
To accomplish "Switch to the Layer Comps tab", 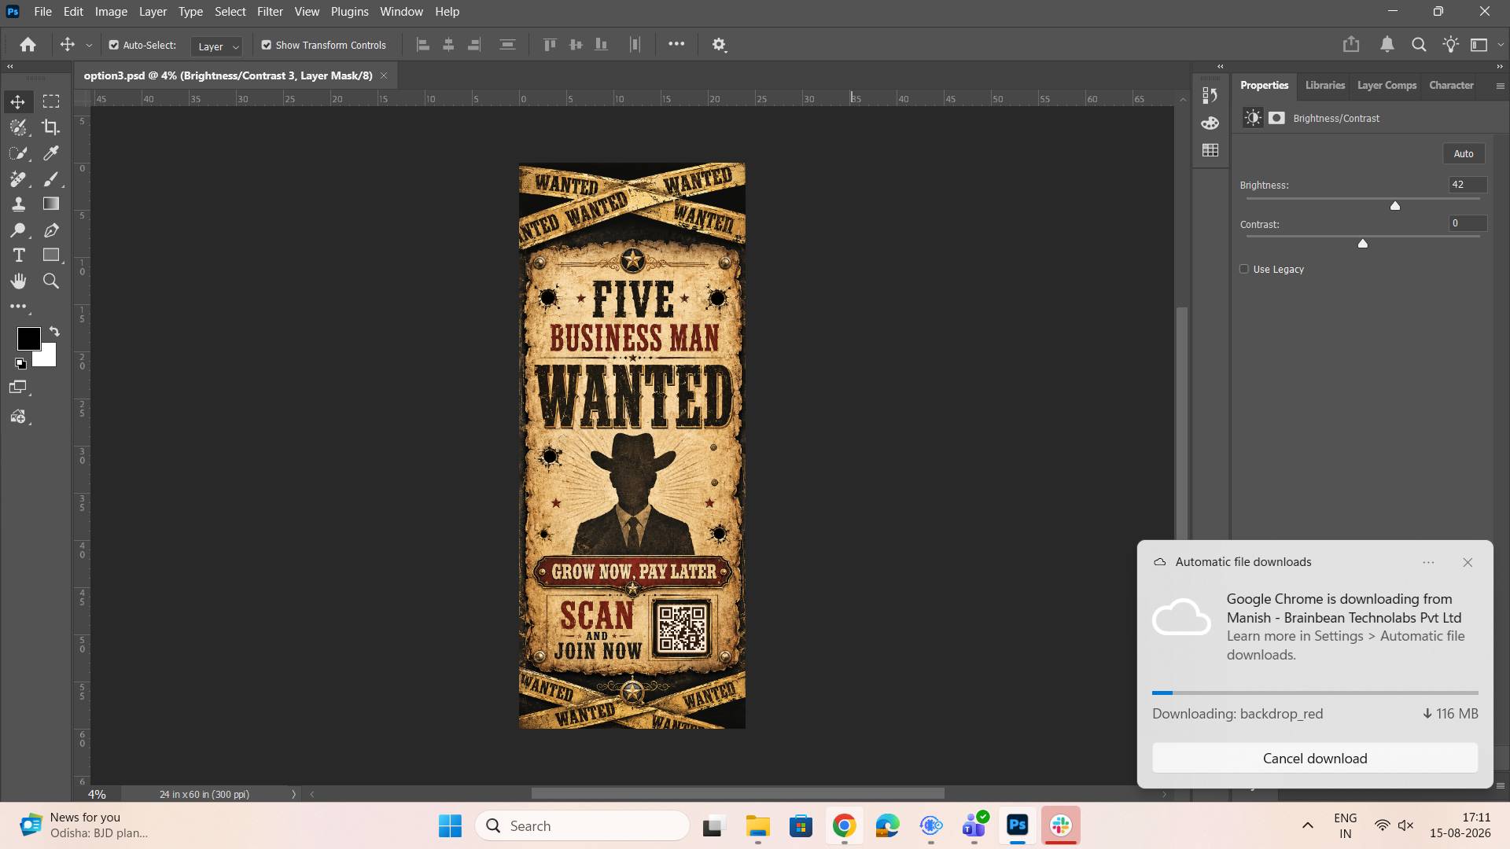I will [1387, 85].
